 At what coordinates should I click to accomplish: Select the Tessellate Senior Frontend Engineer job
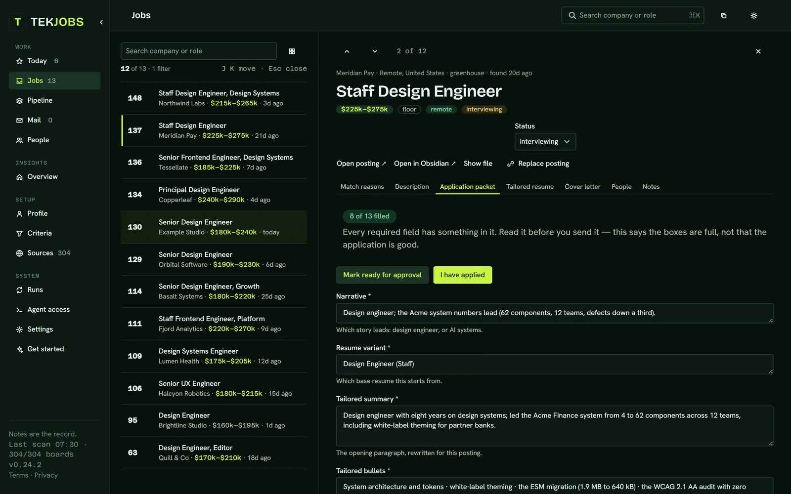pyautogui.click(x=214, y=163)
